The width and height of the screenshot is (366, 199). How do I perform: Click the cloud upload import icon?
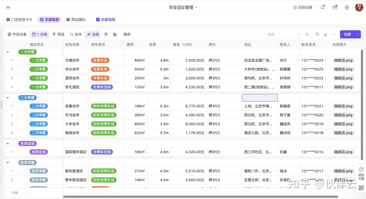pyautogui.click(x=317, y=34)
